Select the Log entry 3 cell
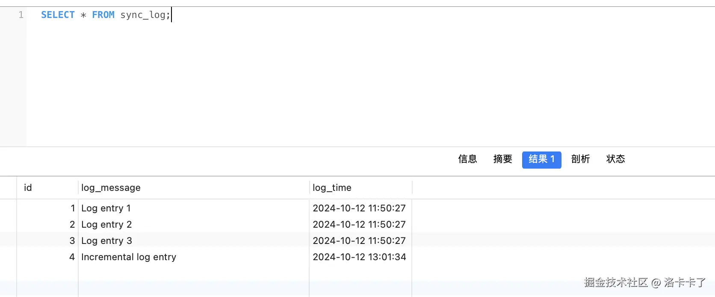 click(106, 241)
